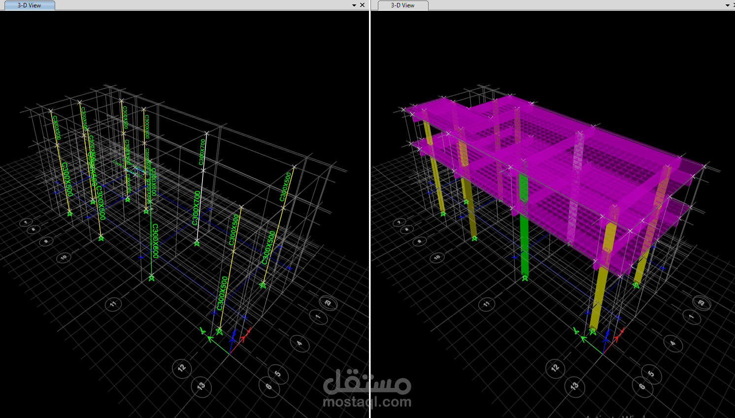Click grid bubble 4 in the right view
The image size is (735, 418).
click(673, 343)
